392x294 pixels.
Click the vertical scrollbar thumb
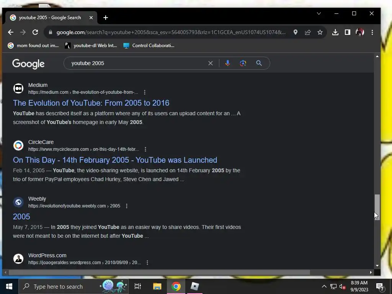tap(377, 207)
